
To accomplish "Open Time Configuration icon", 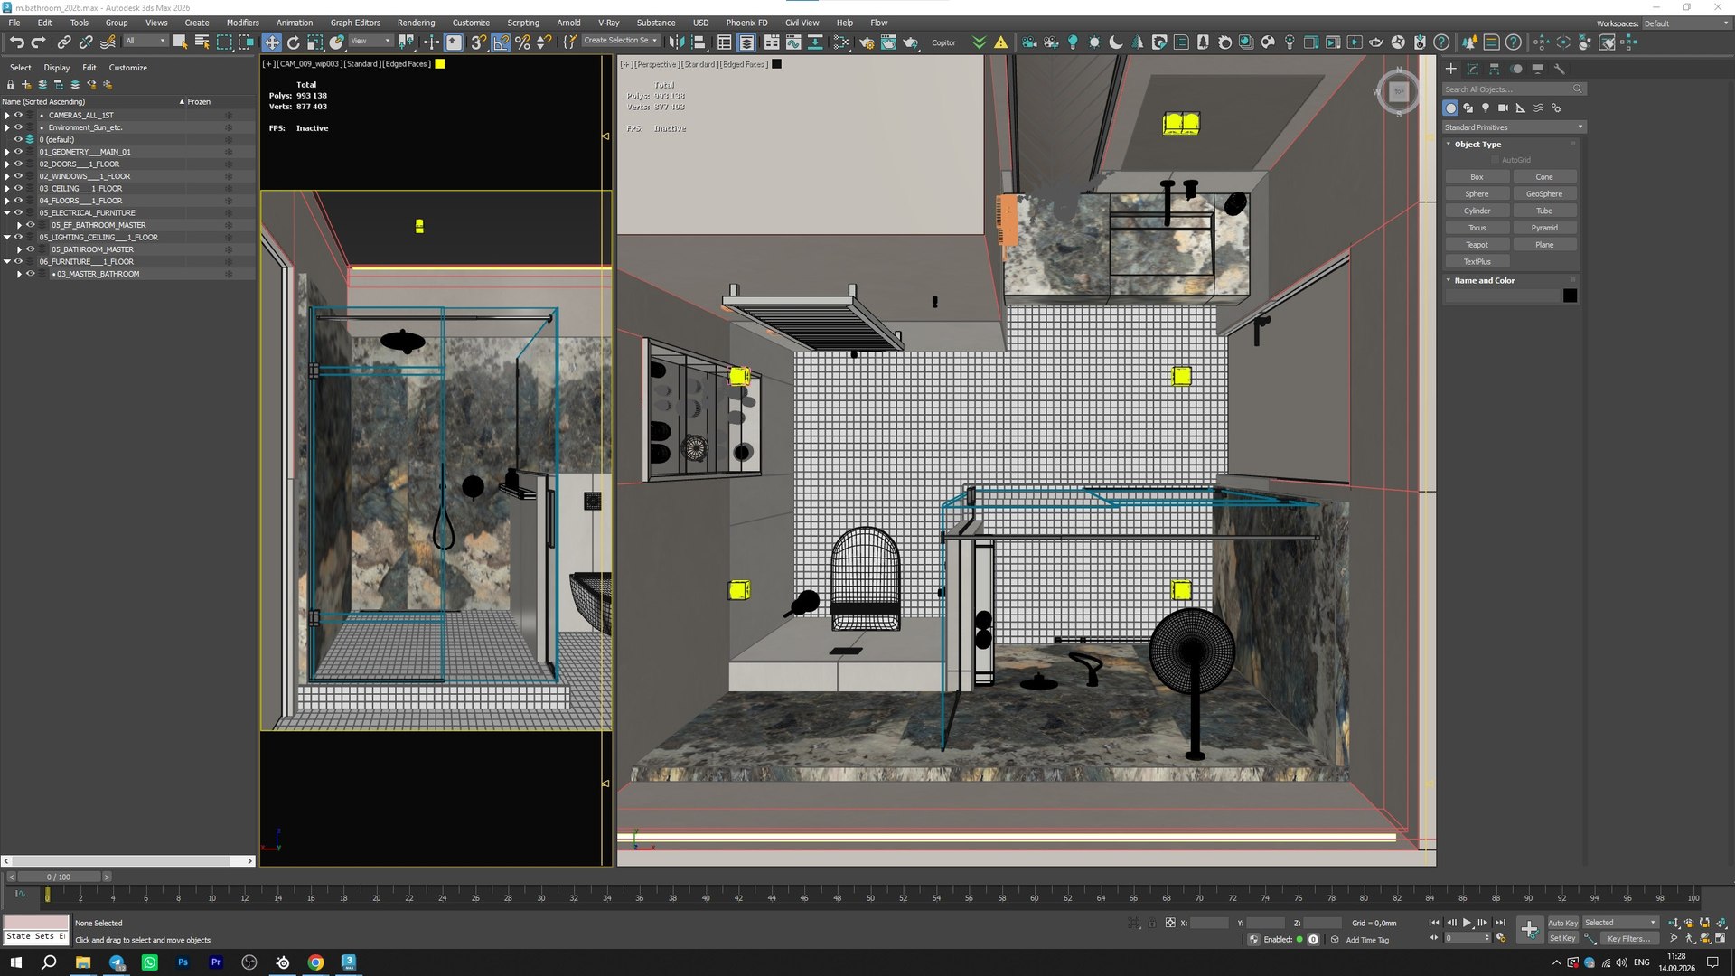I will tap(1501, 938).
